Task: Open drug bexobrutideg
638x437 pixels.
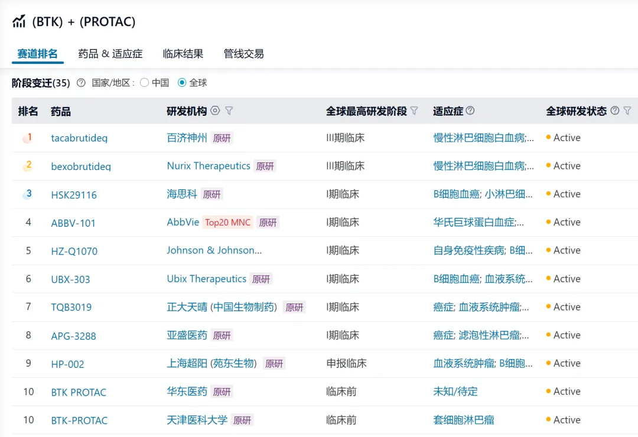Action: pyautogui.click(x=81, y=166)
